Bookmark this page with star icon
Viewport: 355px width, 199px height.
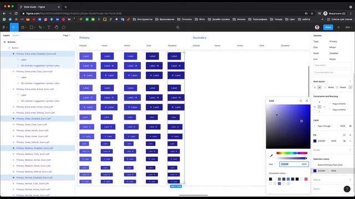(x=312, y=13)
